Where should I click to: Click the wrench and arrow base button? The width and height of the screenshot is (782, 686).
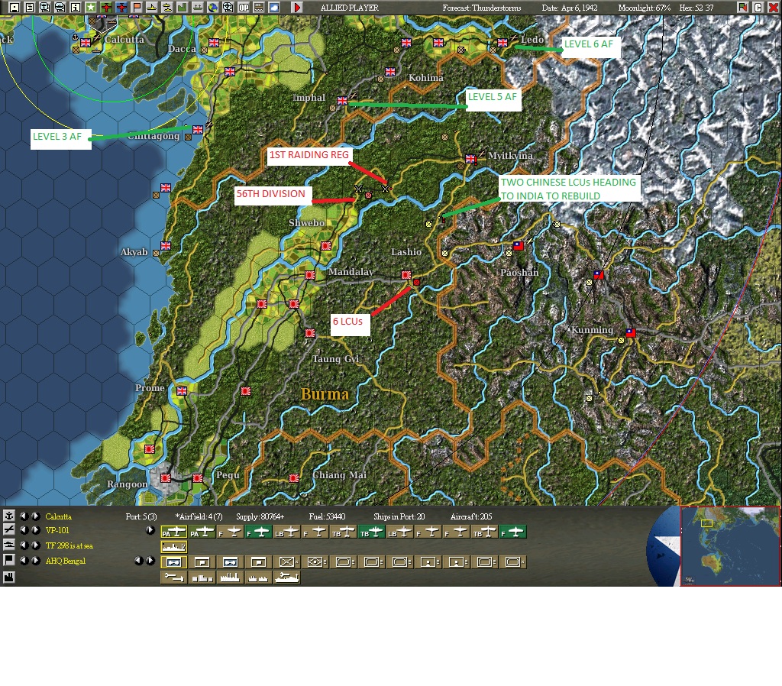pos(174,578)
